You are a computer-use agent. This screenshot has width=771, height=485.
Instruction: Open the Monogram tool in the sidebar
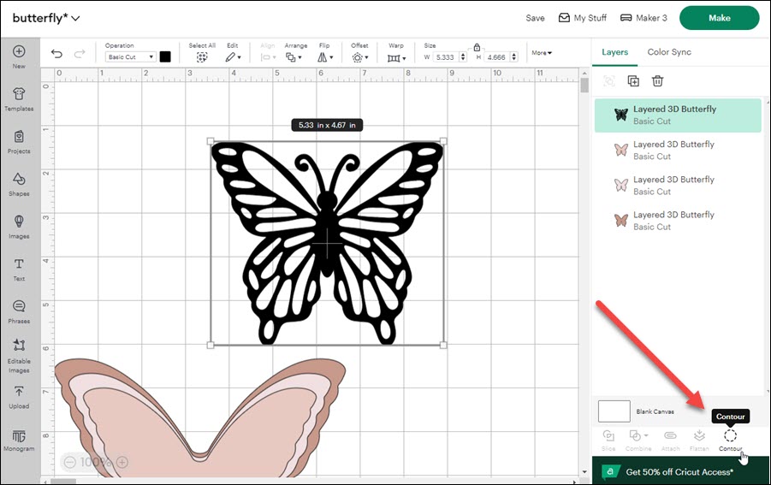[x=19, y=440]
